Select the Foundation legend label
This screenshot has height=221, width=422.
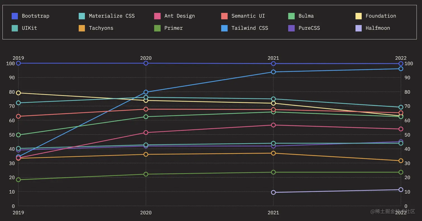381,16
